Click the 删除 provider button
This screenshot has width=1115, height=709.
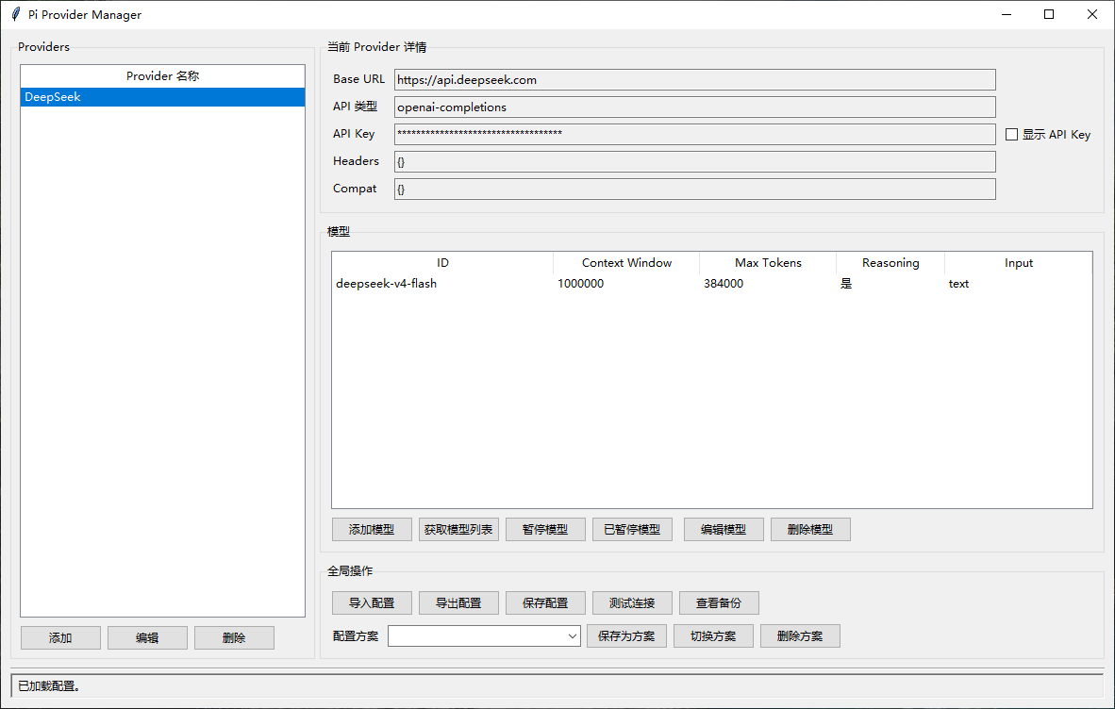234,638
